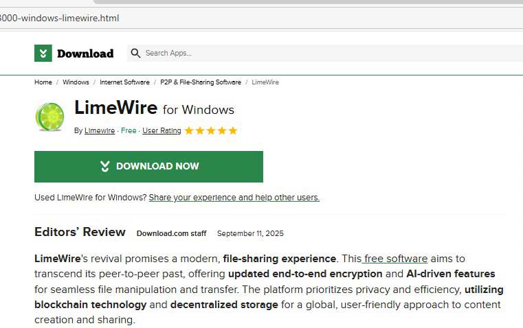Click Share your experience and help other users
Viewport: 523px width, 328px height.
[234, 198]
